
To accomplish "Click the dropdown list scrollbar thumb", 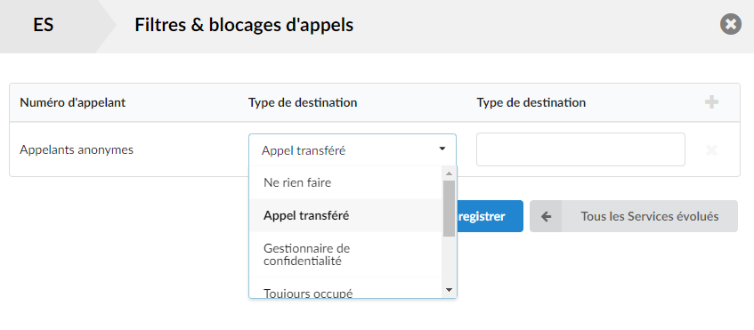I will pos(450,208).
